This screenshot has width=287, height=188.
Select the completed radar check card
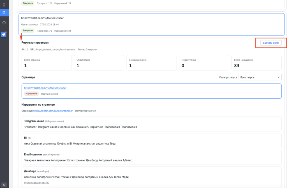(x=151, y=24)
